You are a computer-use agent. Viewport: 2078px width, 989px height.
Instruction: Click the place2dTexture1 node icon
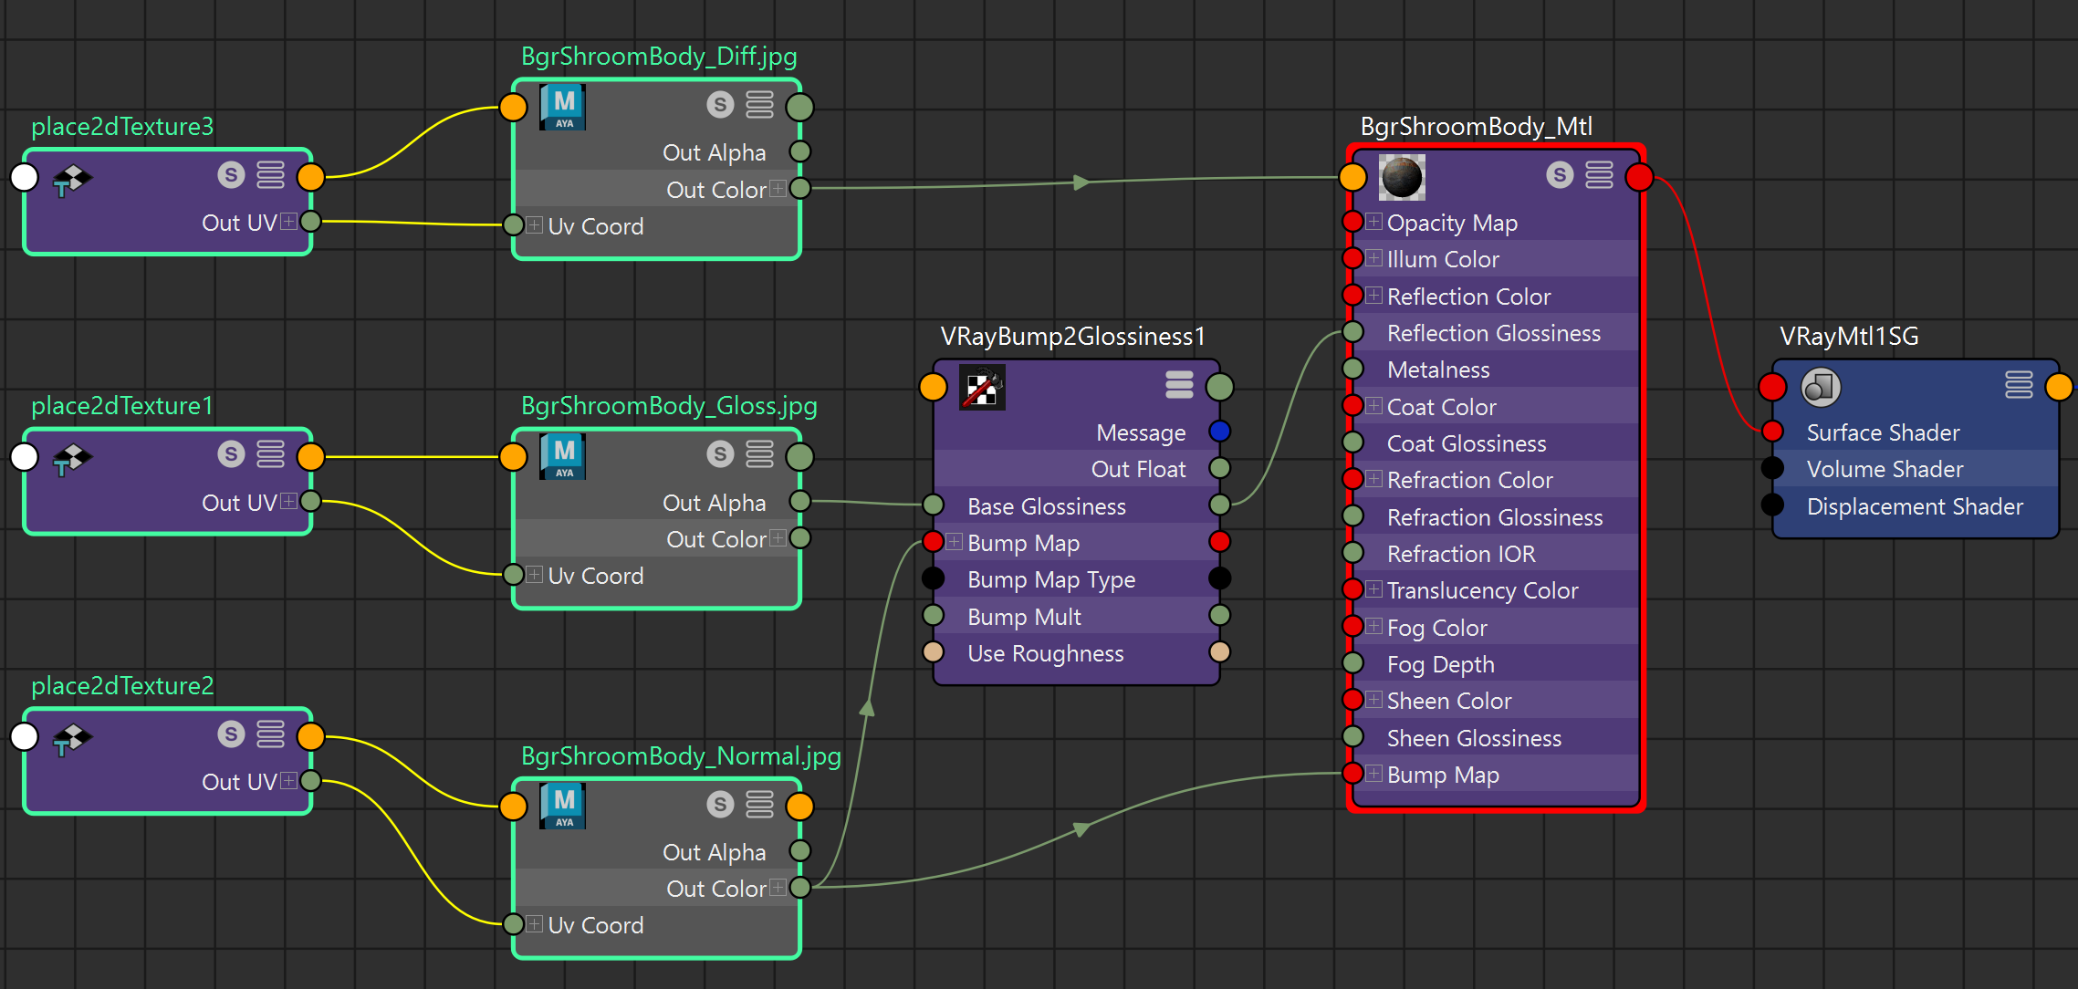72,460
